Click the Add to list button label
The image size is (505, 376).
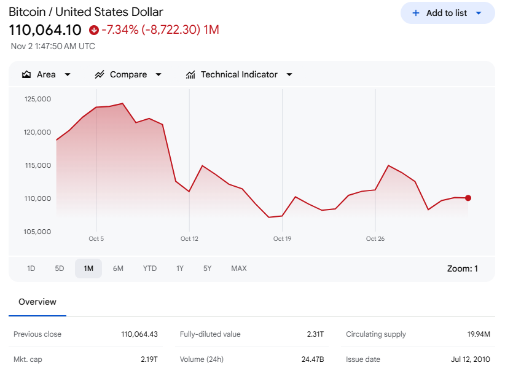(x=447, y=13)
